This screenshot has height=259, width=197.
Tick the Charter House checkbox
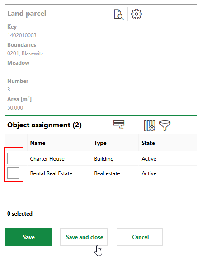13,158
